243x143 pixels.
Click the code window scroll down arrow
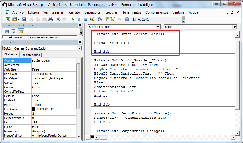(237, 133)
